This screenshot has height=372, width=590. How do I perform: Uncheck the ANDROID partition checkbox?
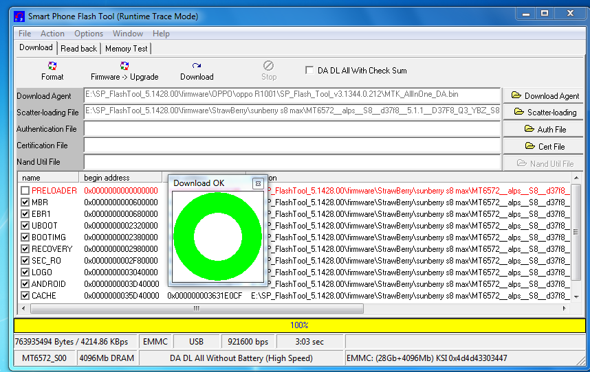pos(25,283)
